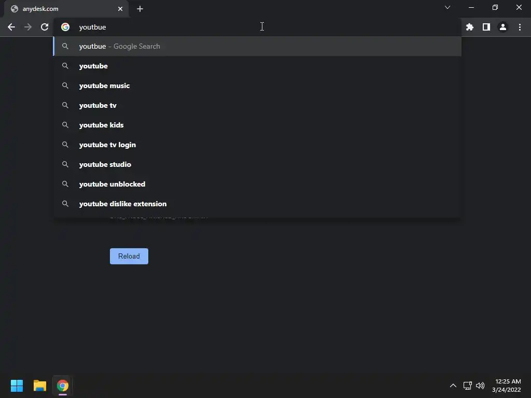Close the anydesk.com tab
Image resolution: width=531 pixels, height=398 pixels.
pos(120,9)
